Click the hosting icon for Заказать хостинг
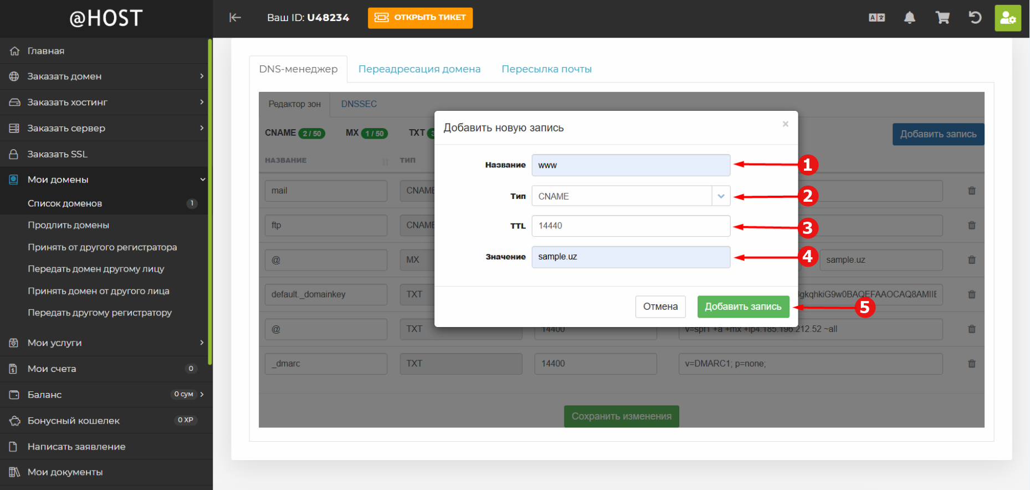The width and height of the screenshot is (1030, 490). coord(14,103)
